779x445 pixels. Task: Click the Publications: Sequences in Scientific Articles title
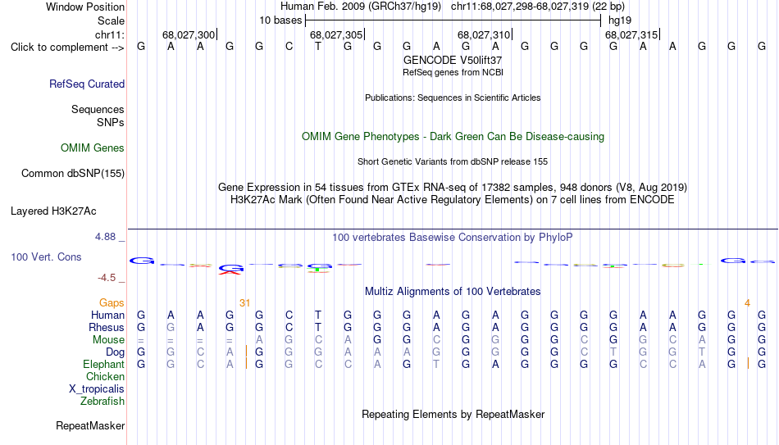click(453, 98)
